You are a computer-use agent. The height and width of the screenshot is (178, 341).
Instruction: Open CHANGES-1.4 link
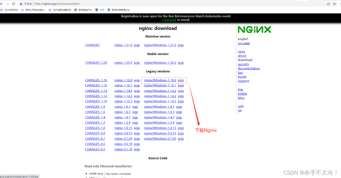(x=95, y=117)
